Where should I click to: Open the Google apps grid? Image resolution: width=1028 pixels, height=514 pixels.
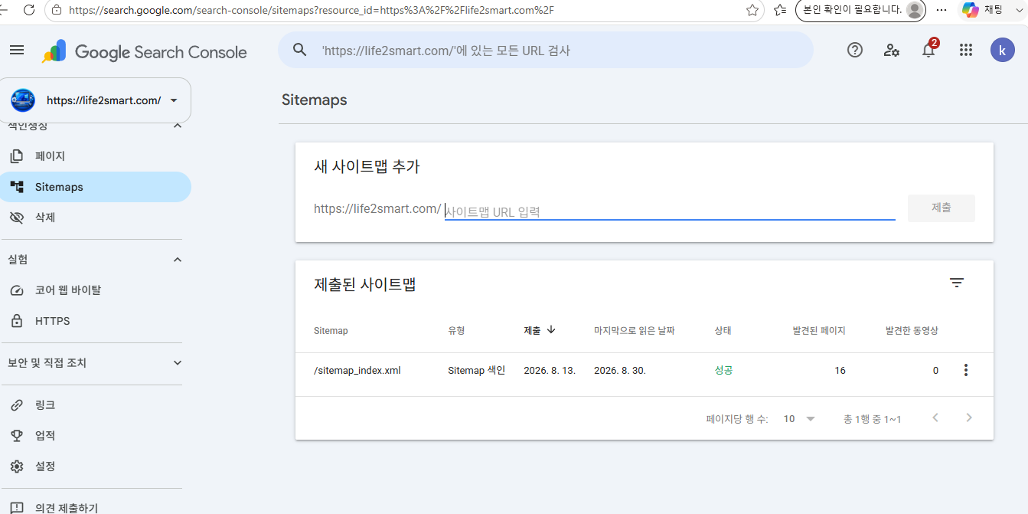pos(966,51)
